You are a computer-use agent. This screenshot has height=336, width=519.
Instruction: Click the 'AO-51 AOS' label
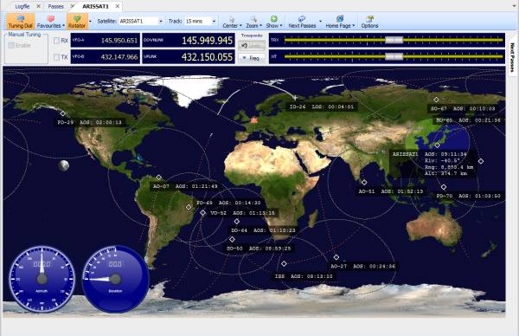[391, 191]
